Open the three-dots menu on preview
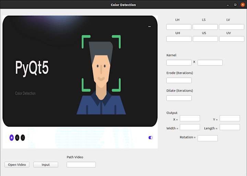Image resolution: width=247 pixels, height=176 pixels. pos(150,27)
